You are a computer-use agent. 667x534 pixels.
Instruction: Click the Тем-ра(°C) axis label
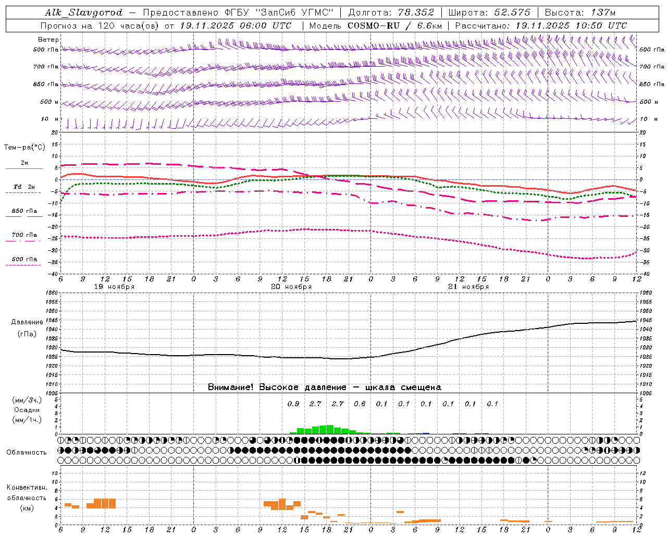(x=24, y=148)
